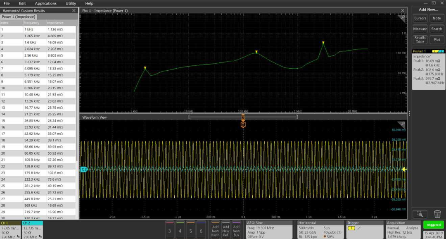This screenshot has width=446, height=239.
Task: Turn on channel 4
Action: pos(180,229)
